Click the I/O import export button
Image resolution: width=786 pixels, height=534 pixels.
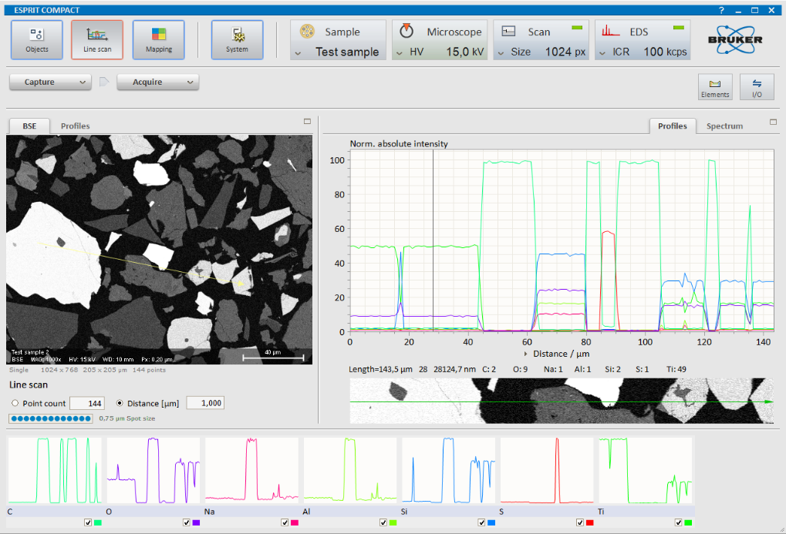756,87
